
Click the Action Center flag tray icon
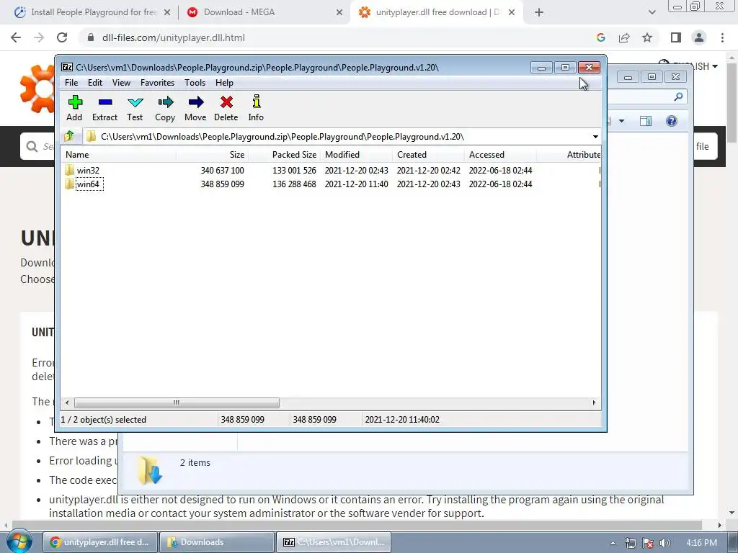pos(648,543)
